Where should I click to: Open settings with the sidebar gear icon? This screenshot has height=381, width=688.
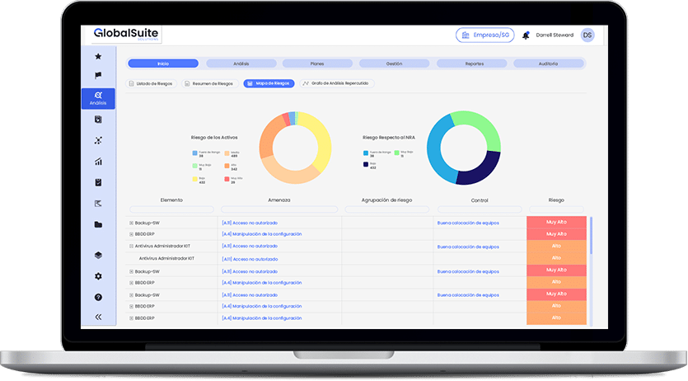pyautogui.click(x=98, y=276)
